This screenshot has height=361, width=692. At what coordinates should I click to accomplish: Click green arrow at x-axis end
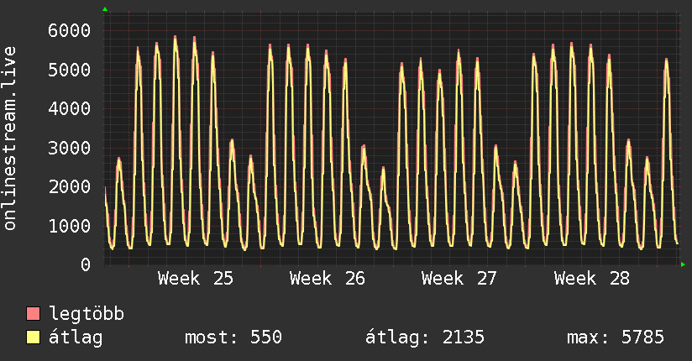(683, 264)
